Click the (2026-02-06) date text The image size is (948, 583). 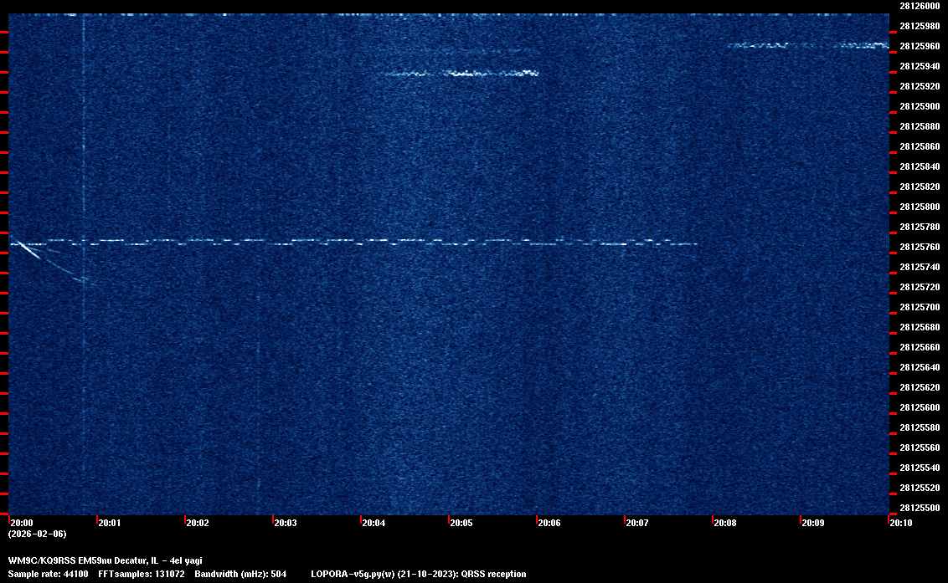(x=37, y=534)
